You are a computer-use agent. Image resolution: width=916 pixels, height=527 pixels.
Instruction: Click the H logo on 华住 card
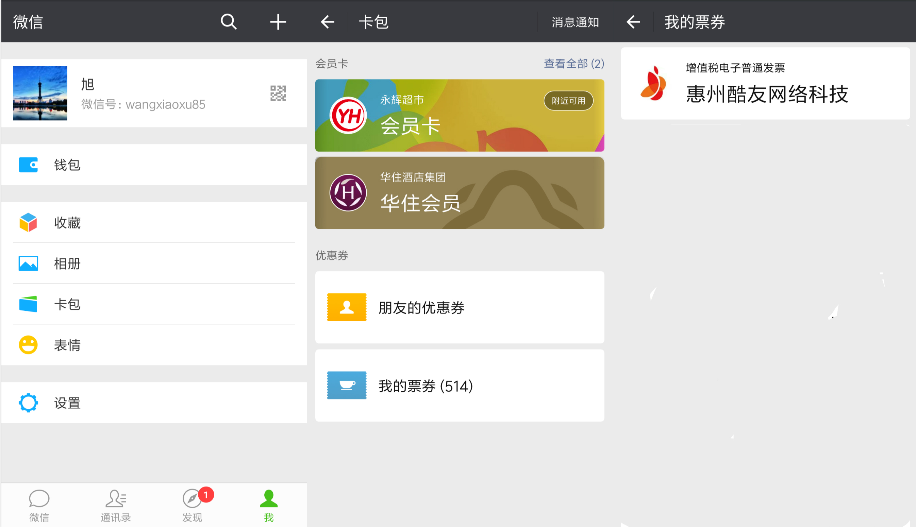(348, 192)
